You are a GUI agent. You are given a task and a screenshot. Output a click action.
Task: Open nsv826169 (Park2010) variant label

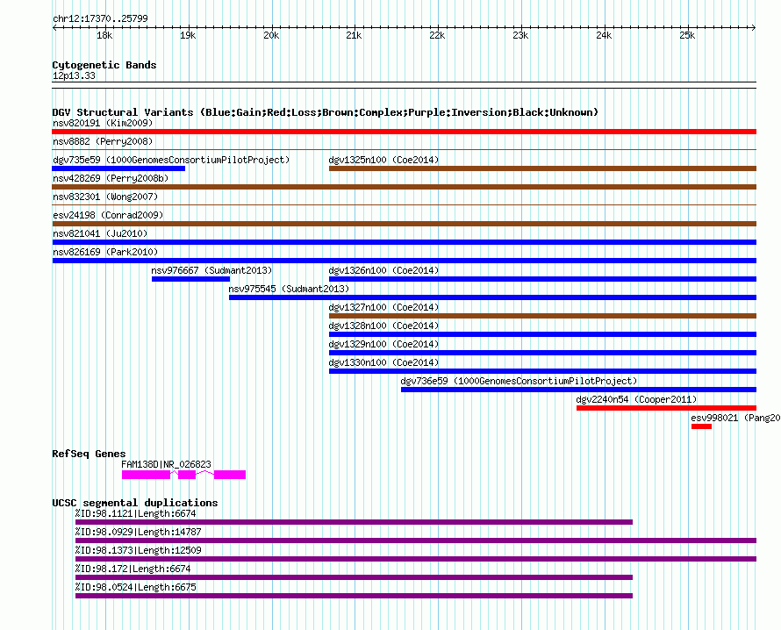tap(105, 252)
